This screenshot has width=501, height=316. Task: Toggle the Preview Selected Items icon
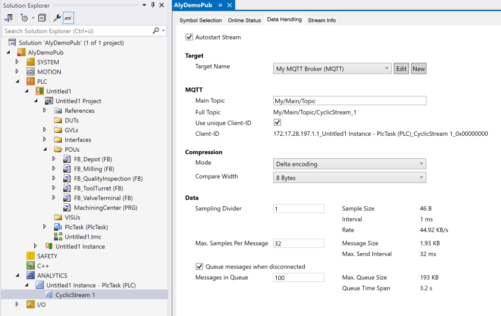[68, 18]
